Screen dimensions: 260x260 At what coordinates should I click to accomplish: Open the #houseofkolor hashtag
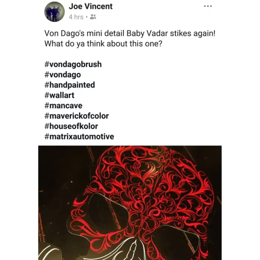[x=71, y=126]
